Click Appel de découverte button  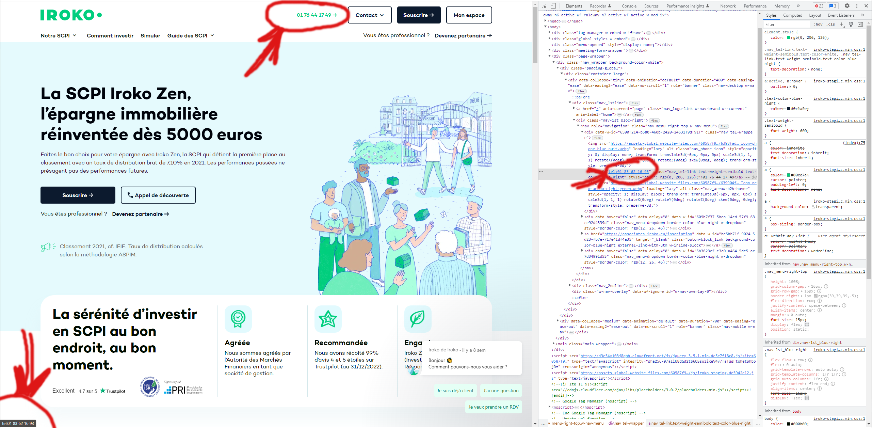(158, 195)
